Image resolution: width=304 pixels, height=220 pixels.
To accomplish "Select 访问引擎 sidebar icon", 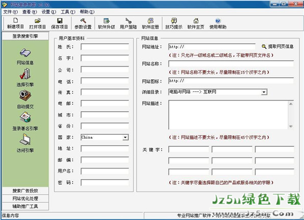I will [25, 140].
